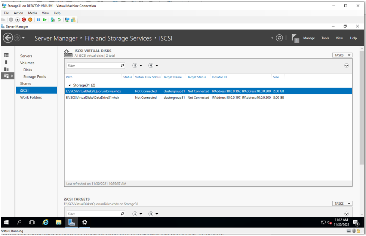
Task: Click the orange Save state icon
Action: coord(30,20)
